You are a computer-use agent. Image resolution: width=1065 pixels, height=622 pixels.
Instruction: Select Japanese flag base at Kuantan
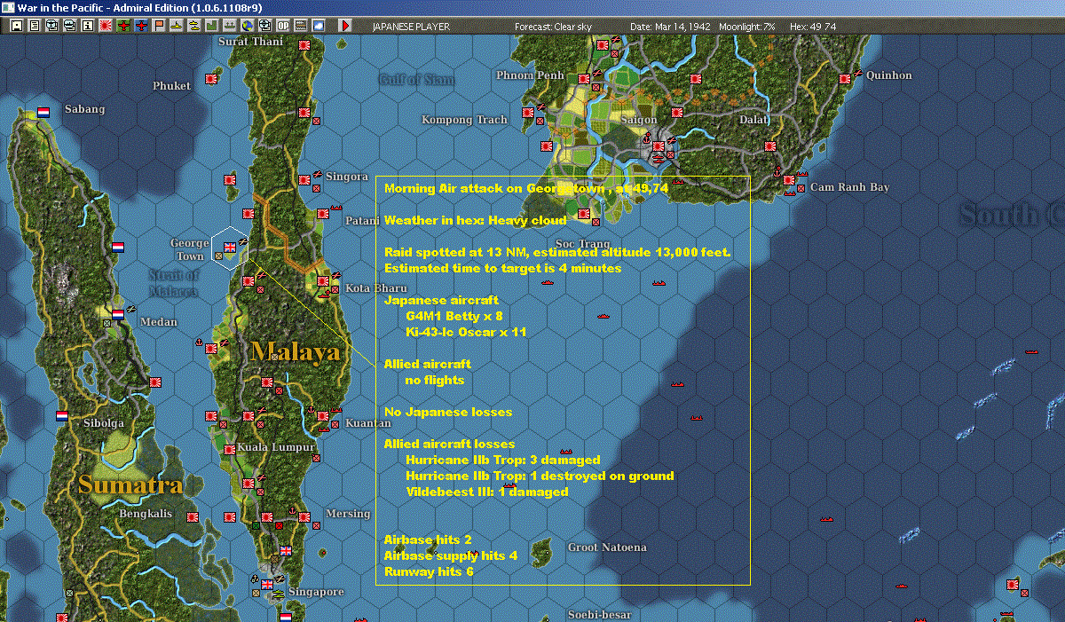[323, 415]
